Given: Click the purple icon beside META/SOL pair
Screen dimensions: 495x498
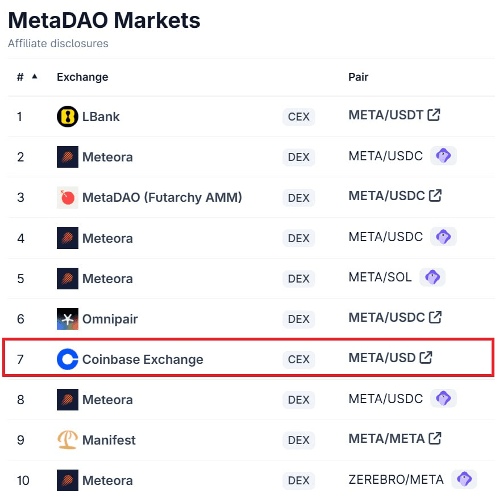Looking at the screenshot, I should point(432,277).
